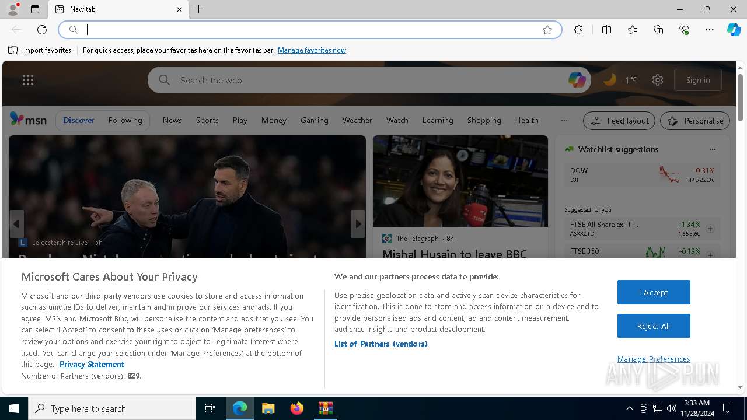Screen dimensions: 747x420
Task: Open weather showing -1°C
Action: [620, 80]
